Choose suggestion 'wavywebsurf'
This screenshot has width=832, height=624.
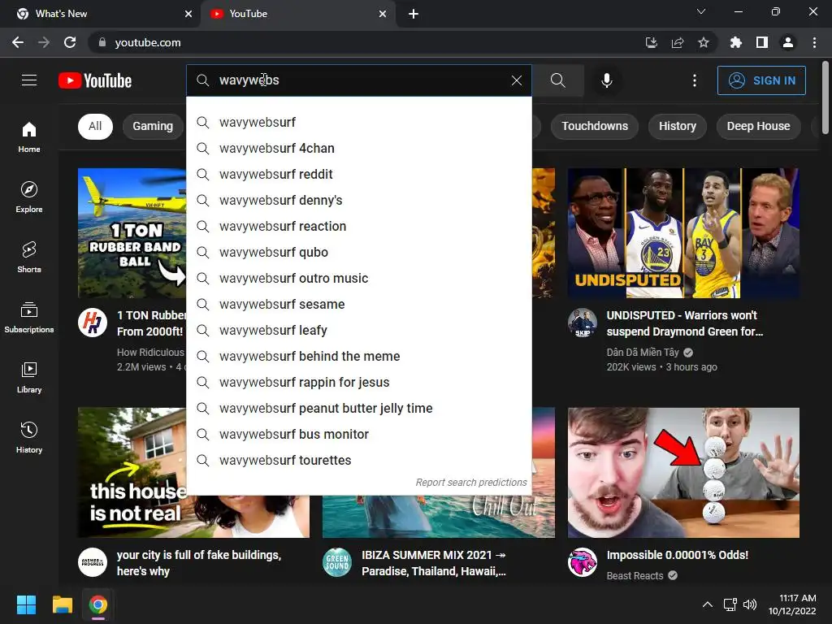(359, 123)
